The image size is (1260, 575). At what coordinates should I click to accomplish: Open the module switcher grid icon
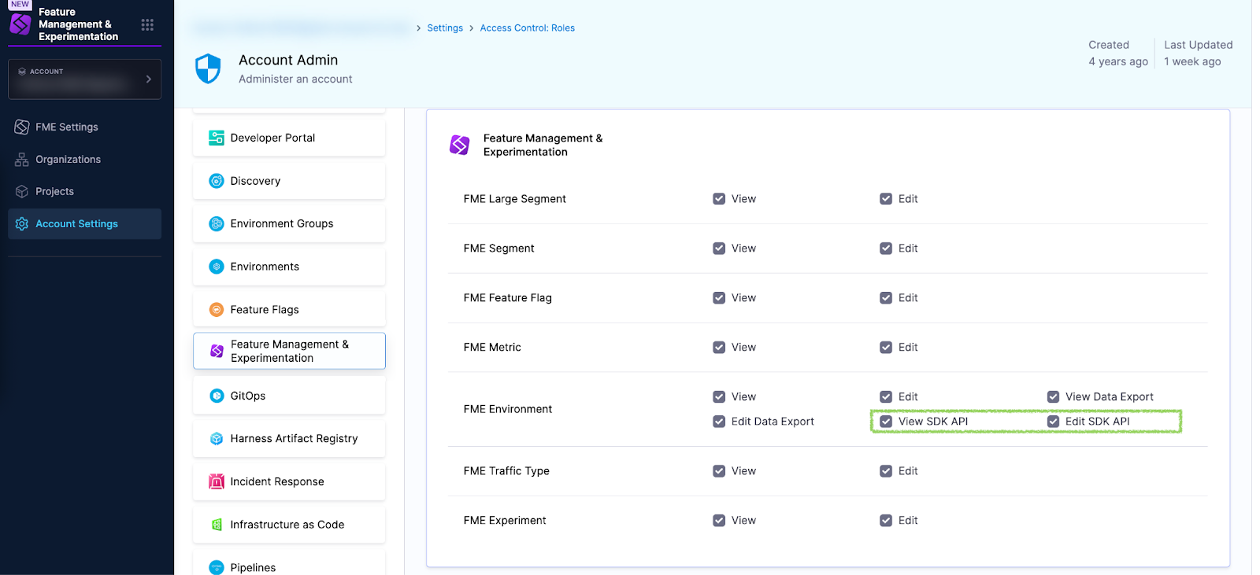click(147, 24)
